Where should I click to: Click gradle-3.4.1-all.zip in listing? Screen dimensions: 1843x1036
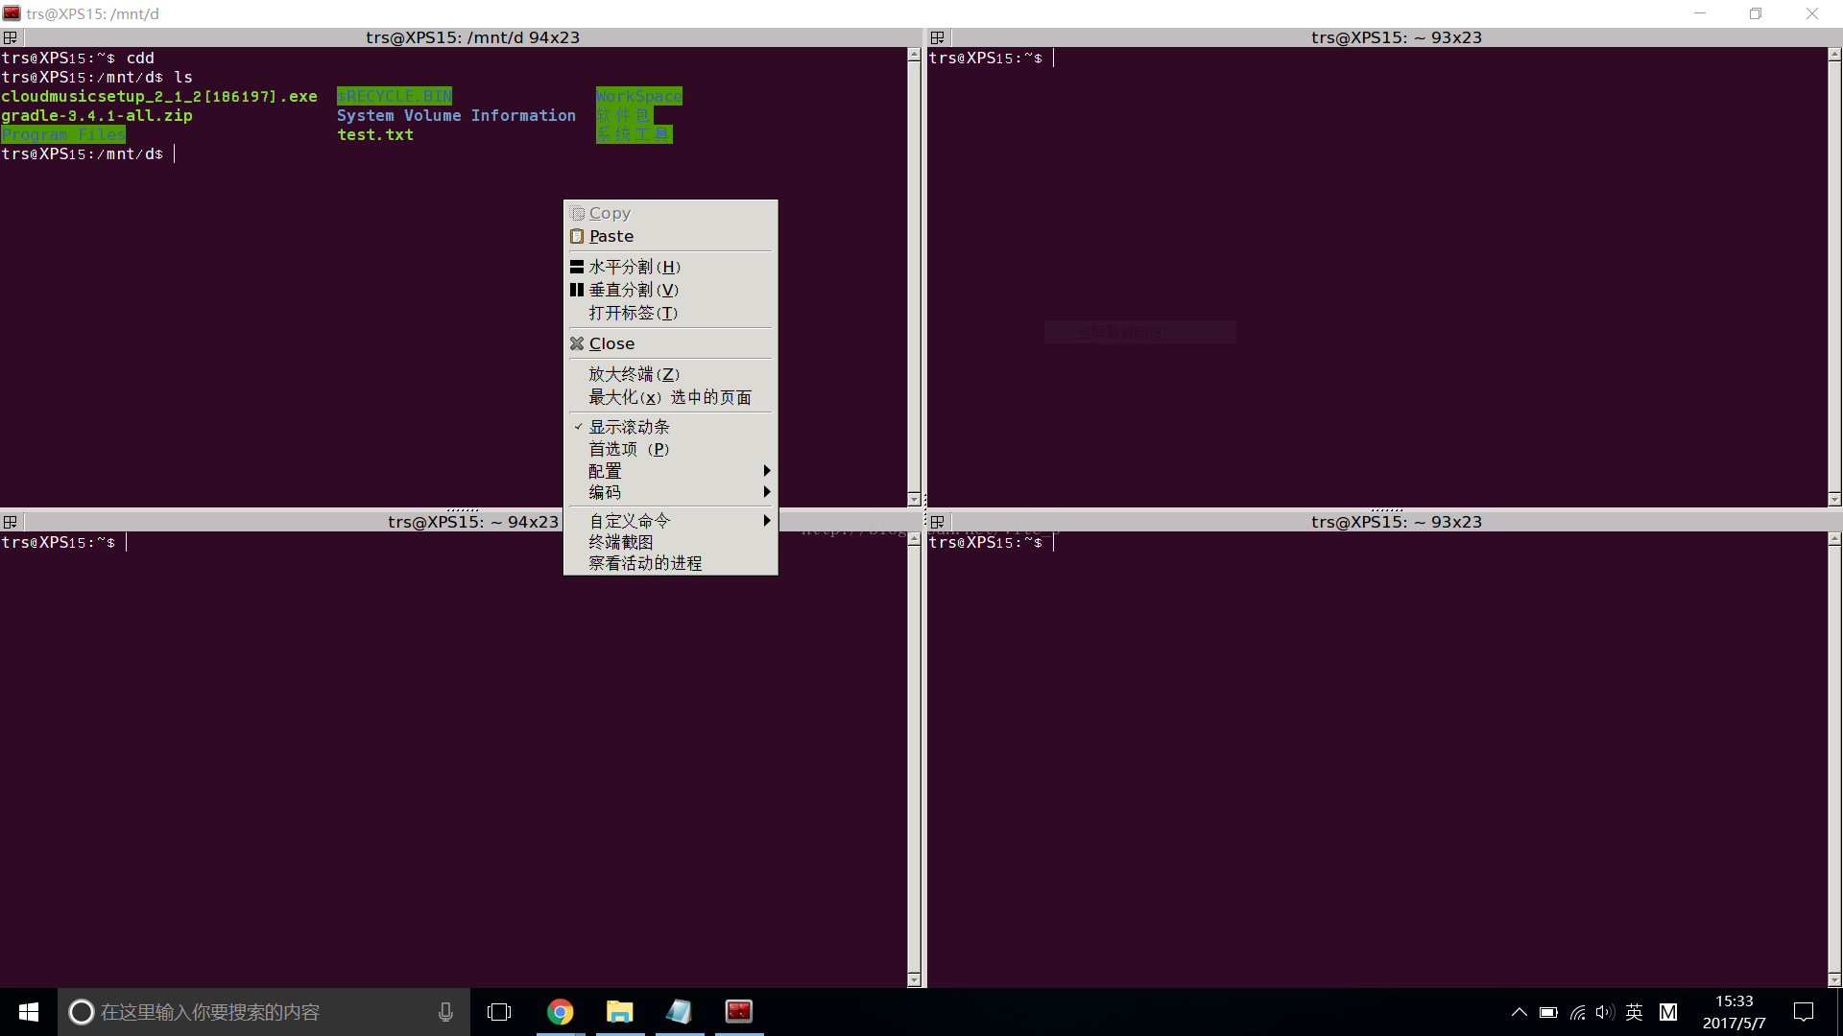[97, 116]
